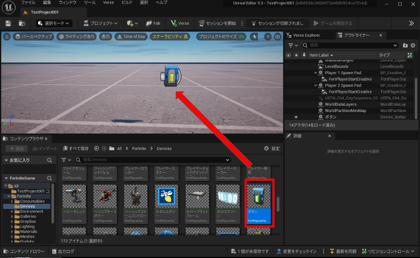Open Outliner settings gear icon
The width and height of the screenshot is (420, 258).
tap(413, 45)
